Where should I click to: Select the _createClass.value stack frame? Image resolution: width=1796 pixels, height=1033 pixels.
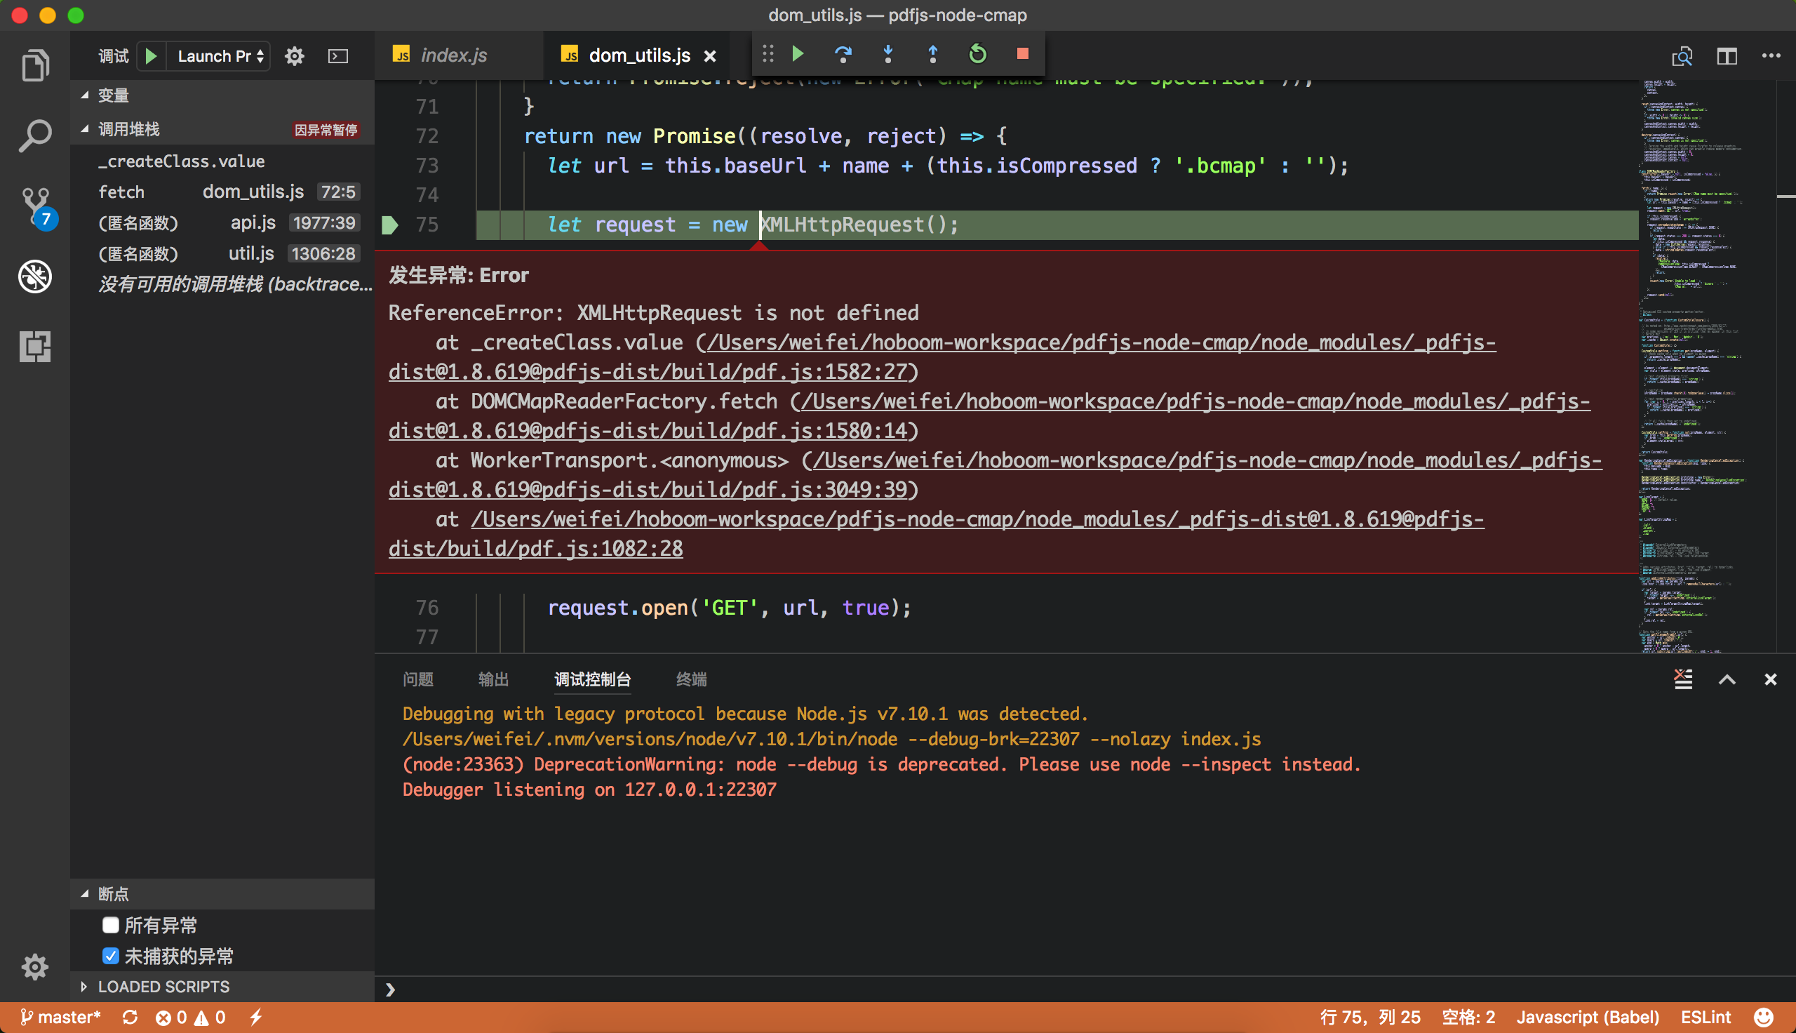point(222,161)
